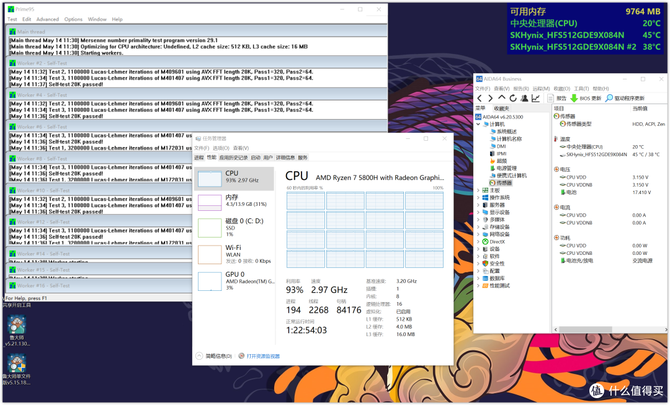This screenshot has height=405, width=670.
Task: Open the Test menu in Prime95
Action: 12,19
